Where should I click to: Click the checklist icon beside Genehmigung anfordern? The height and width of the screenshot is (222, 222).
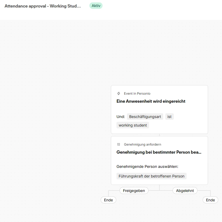point(119,145)
